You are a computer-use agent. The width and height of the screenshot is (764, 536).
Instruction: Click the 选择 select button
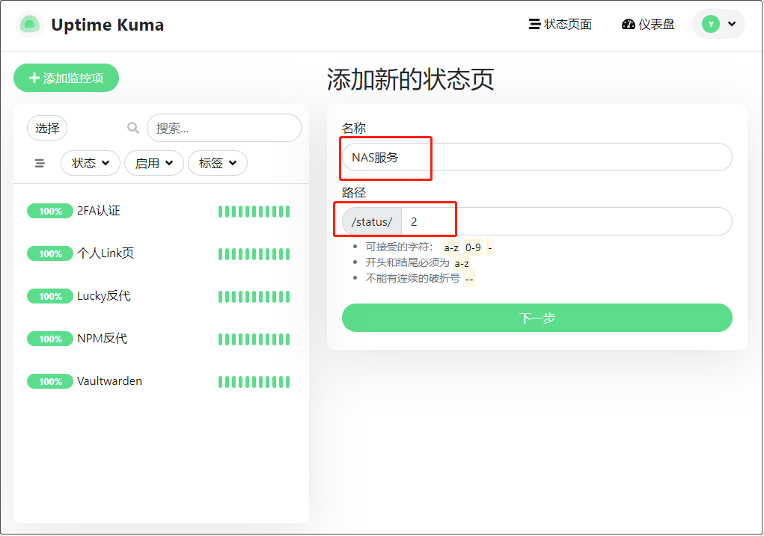click(47, 128)
